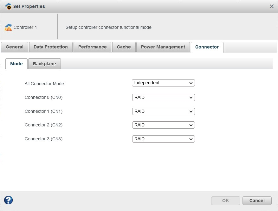Expand the Connector 2 (CN2) mode dropdown
This screenshot has height=211, width=278.
click(163, 125)
